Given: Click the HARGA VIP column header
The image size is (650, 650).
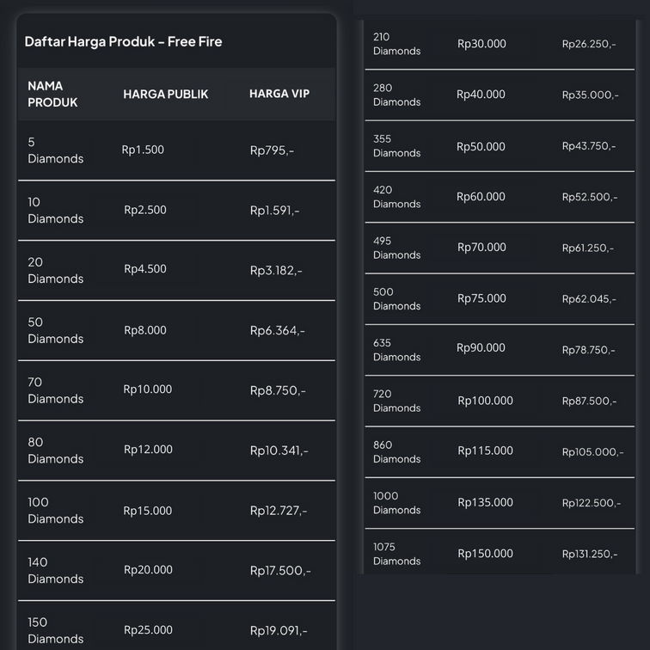Looking at the screenshot, I should (x=279, y=93).
